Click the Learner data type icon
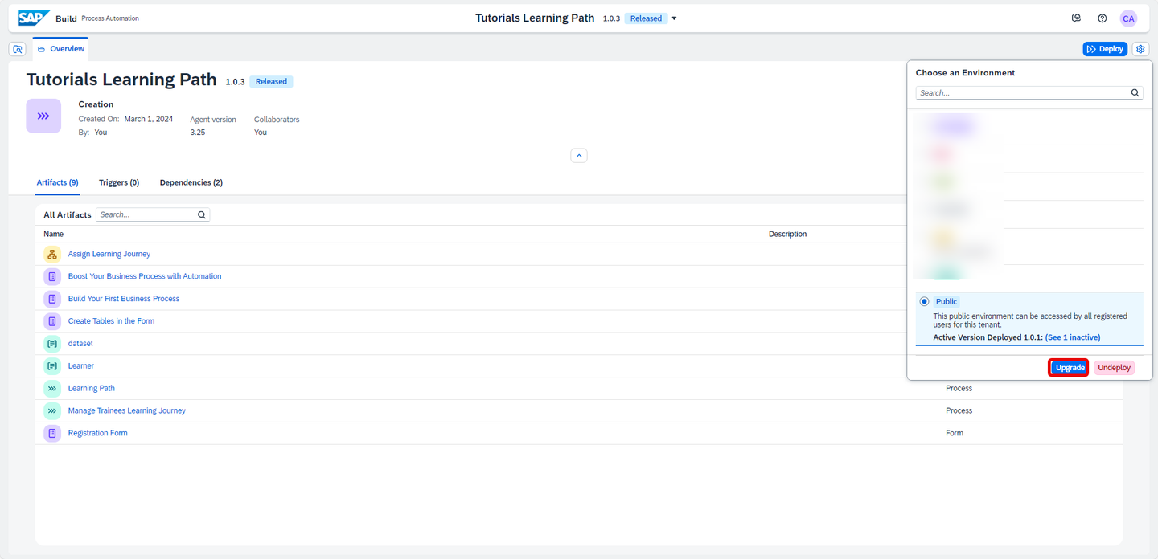The height and width of the screenshot is (559, 1158). tap(52, 366)
